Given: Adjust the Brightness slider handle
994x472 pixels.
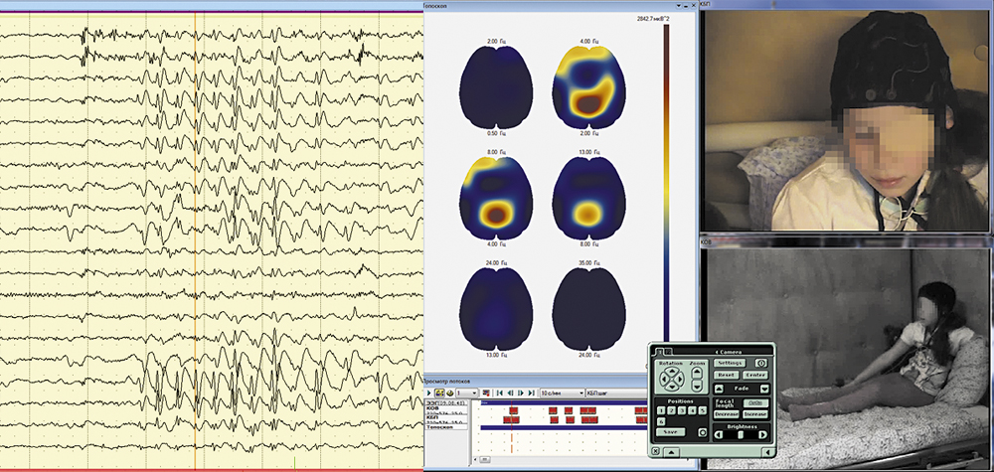Looking at the screenshot, I should (x=741, y=434).
